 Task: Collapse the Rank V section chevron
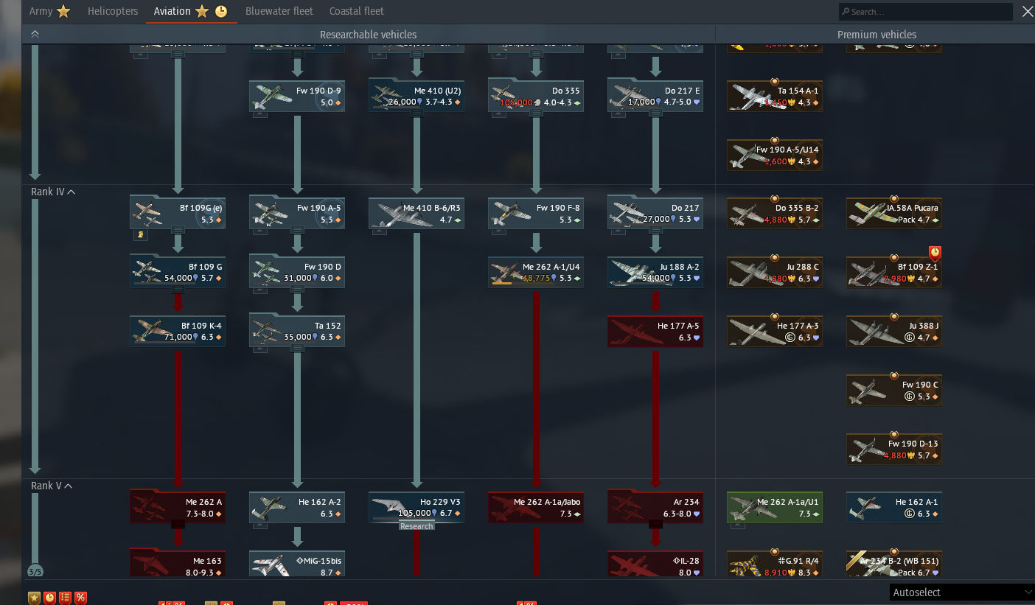point(69,486)
